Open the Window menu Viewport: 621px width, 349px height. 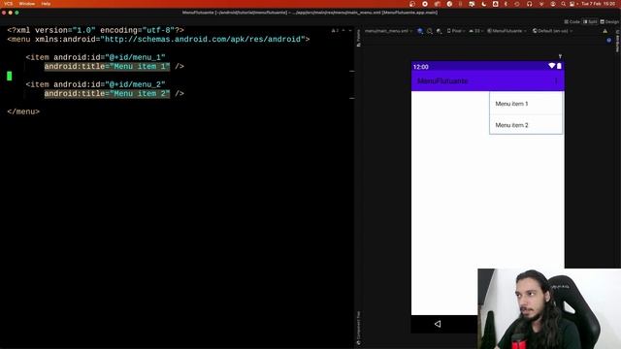pos(27,4)
